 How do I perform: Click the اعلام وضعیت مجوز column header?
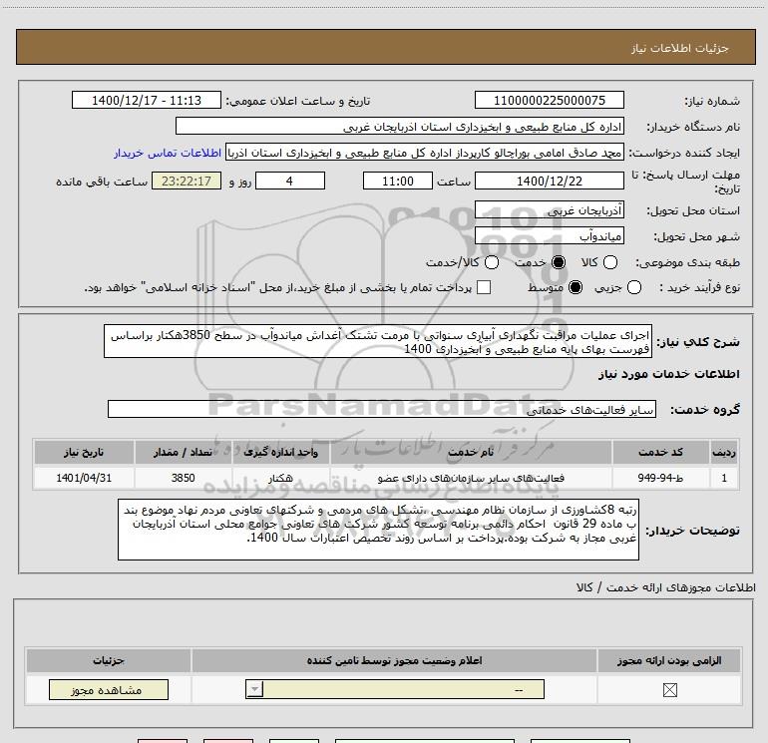394,660
